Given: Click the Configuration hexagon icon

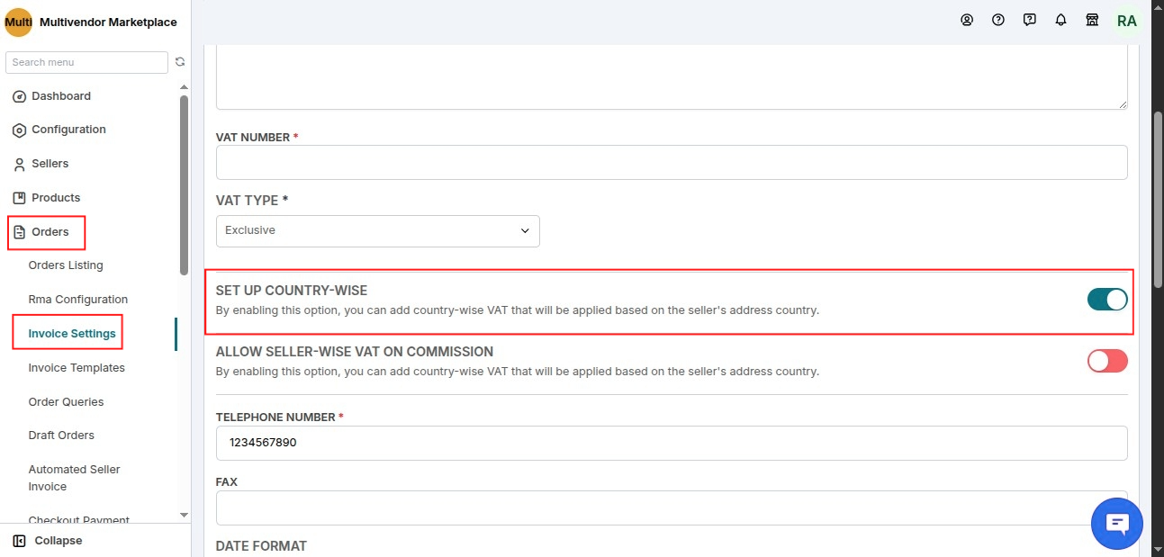Looking at the screenshot, I should click(x=19, y=130).
